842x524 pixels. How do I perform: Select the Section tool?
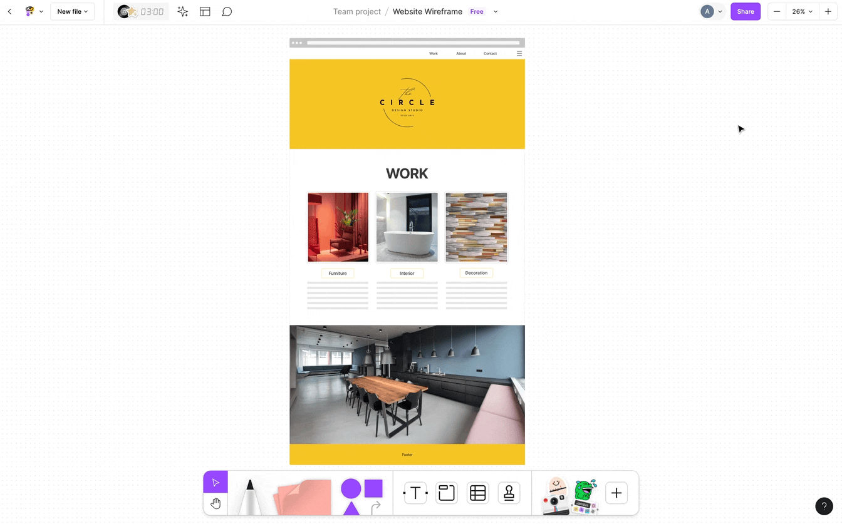pos(447,493)
